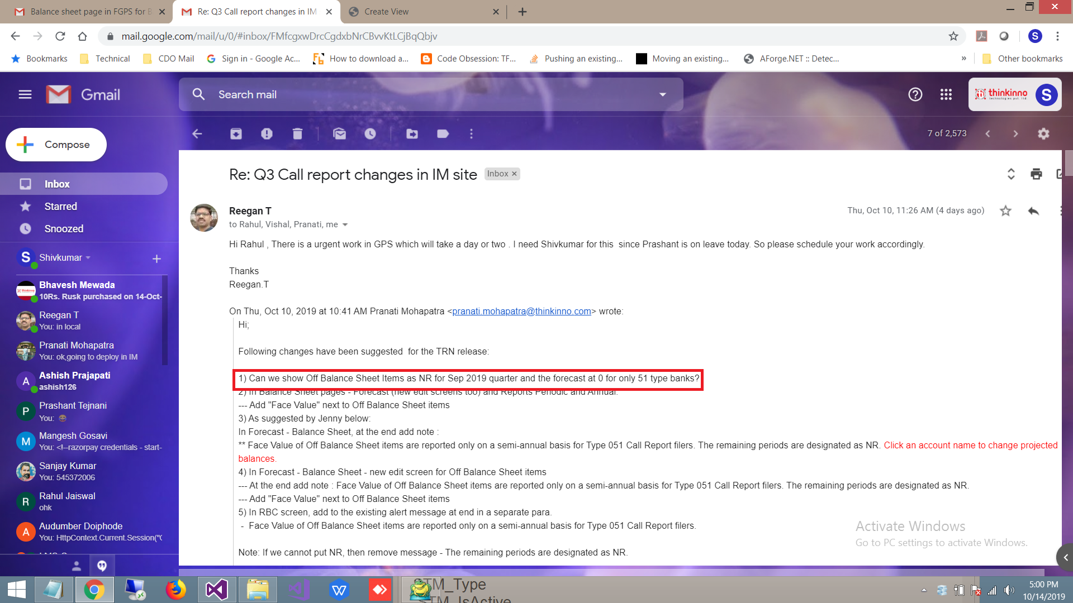Open the Labels icon
This screenshot has height=603, width=1073.
(x=443, y=133)
